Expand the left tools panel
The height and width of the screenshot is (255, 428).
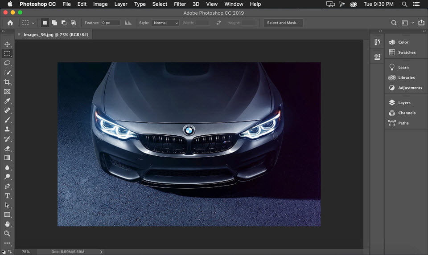click(3, 31)
